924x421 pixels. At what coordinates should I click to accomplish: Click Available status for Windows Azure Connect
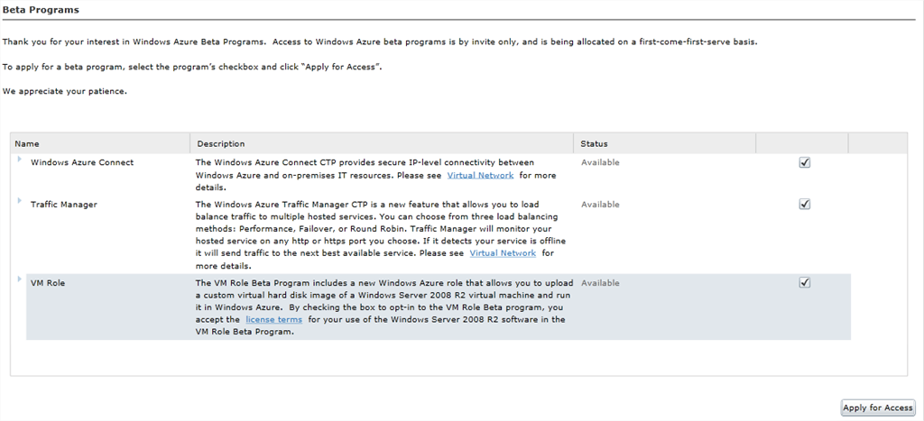(x=600, y=162)
